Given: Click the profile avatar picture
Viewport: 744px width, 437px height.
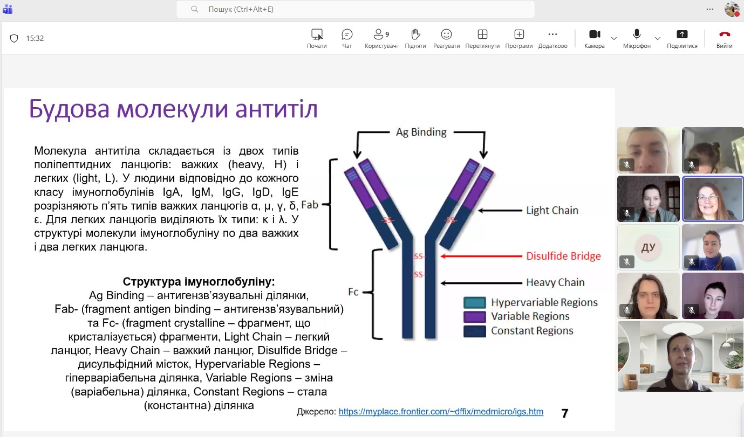Looking at the screenshot, I should tap(732, 9).
